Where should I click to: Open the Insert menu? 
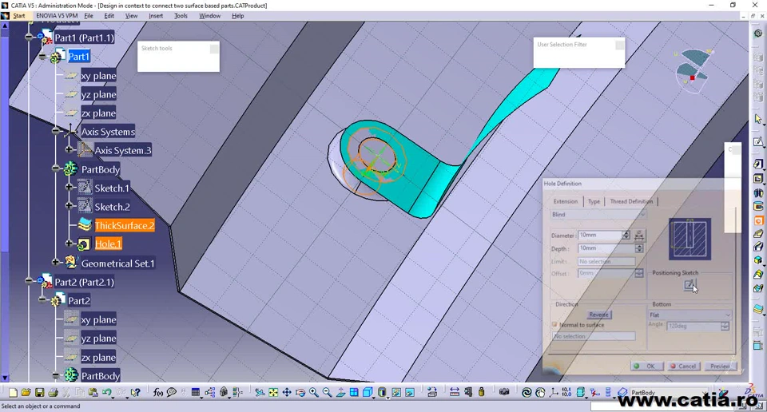[156, 16]
